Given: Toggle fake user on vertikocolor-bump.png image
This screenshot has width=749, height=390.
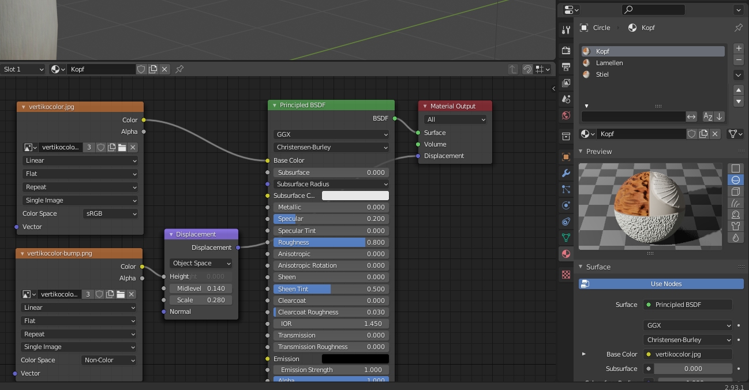Looking at the screenshot, I should tap(99, 294).
